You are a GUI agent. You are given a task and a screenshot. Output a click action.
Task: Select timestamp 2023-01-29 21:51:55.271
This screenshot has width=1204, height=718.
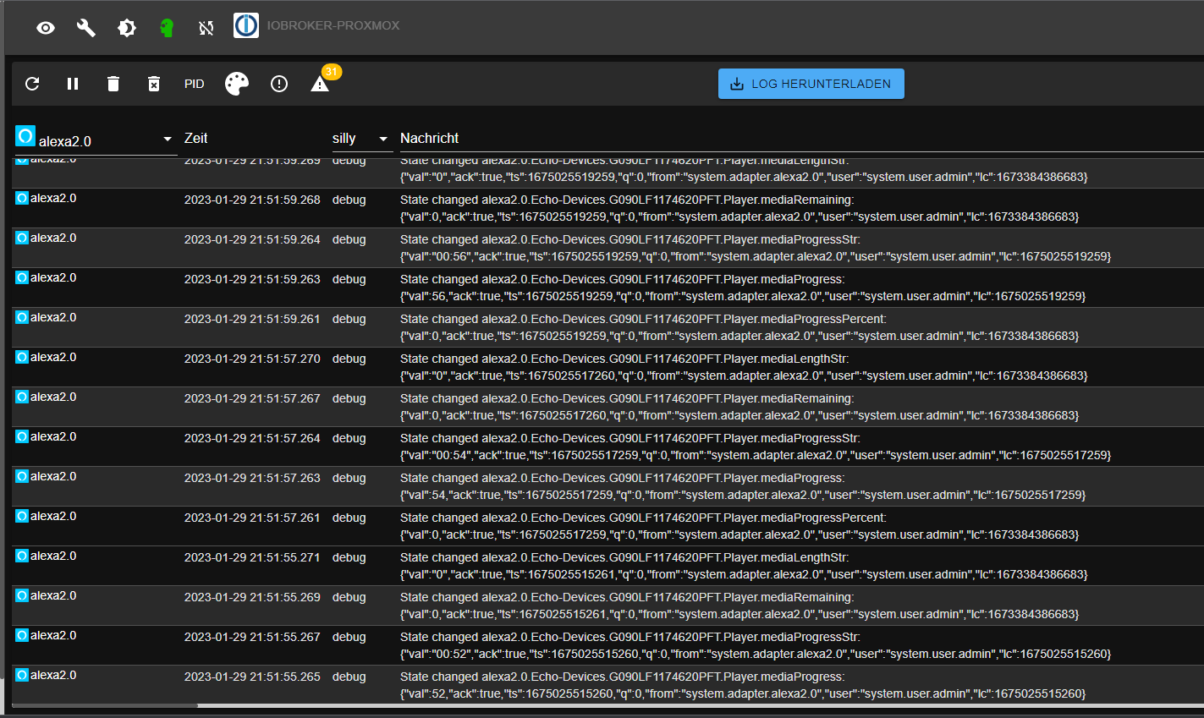252,557
